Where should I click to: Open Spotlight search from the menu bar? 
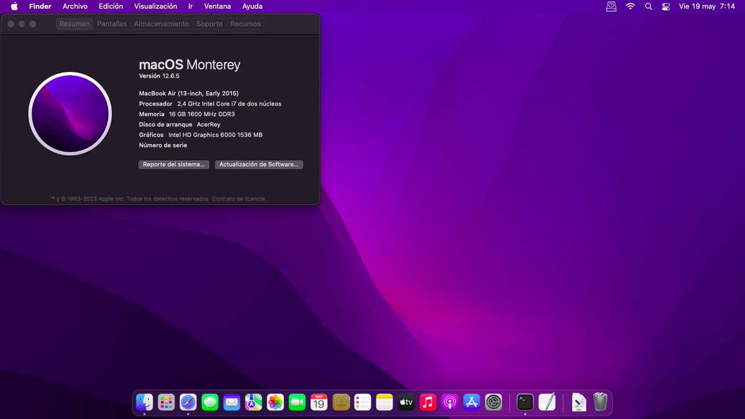pyautogui.click(x=648, y=6)
